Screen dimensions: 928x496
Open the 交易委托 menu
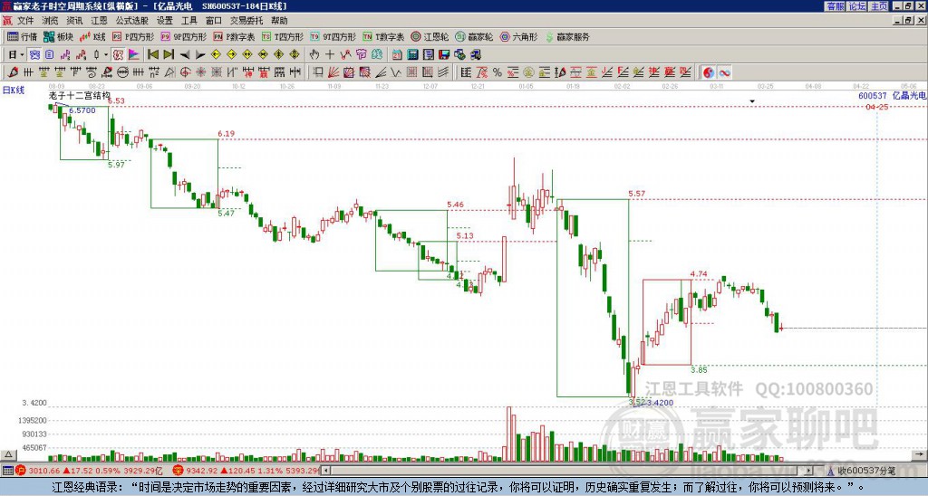(x=246, y=21)
